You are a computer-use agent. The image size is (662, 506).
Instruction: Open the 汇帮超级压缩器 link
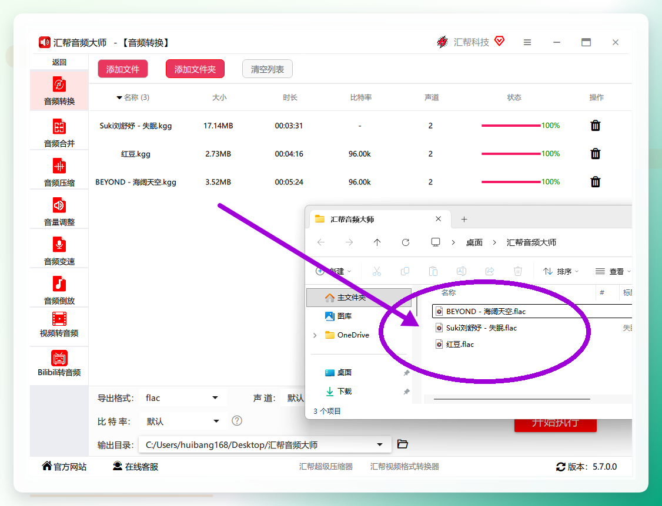tap(326, 466)
